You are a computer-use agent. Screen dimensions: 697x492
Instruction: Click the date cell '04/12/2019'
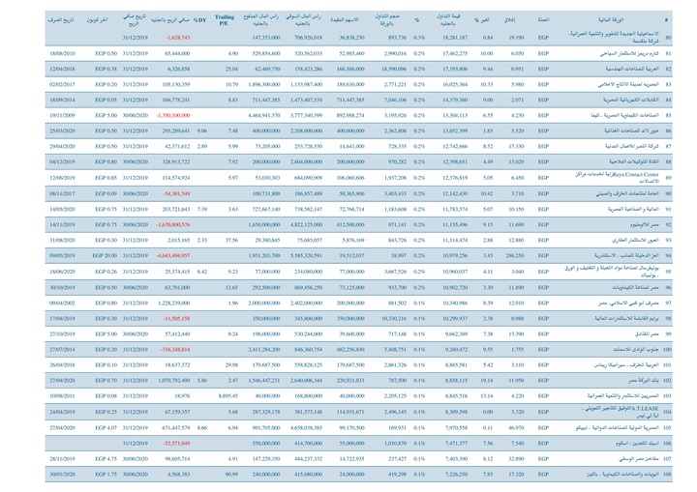click(x=62, y=161)
